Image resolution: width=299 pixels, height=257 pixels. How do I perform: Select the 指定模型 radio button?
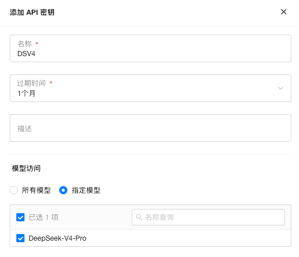pyautogui.click(x=63, y=190)
